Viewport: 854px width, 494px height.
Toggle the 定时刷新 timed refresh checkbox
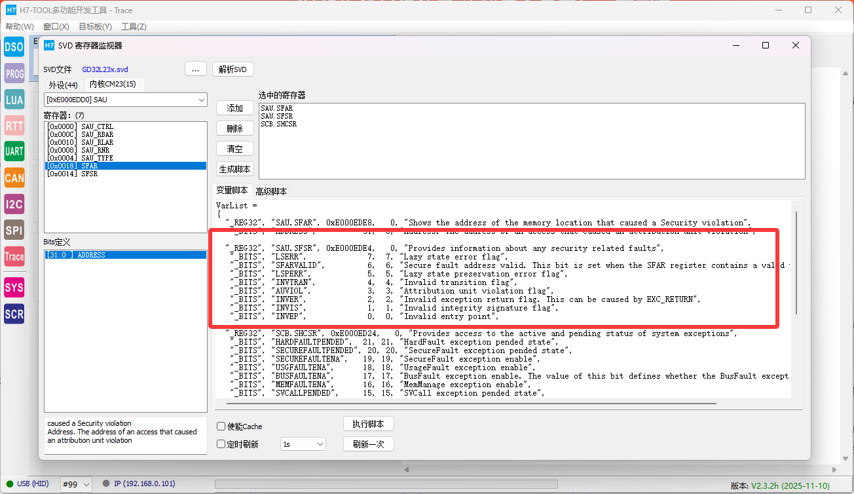click(x=221, y=444)
